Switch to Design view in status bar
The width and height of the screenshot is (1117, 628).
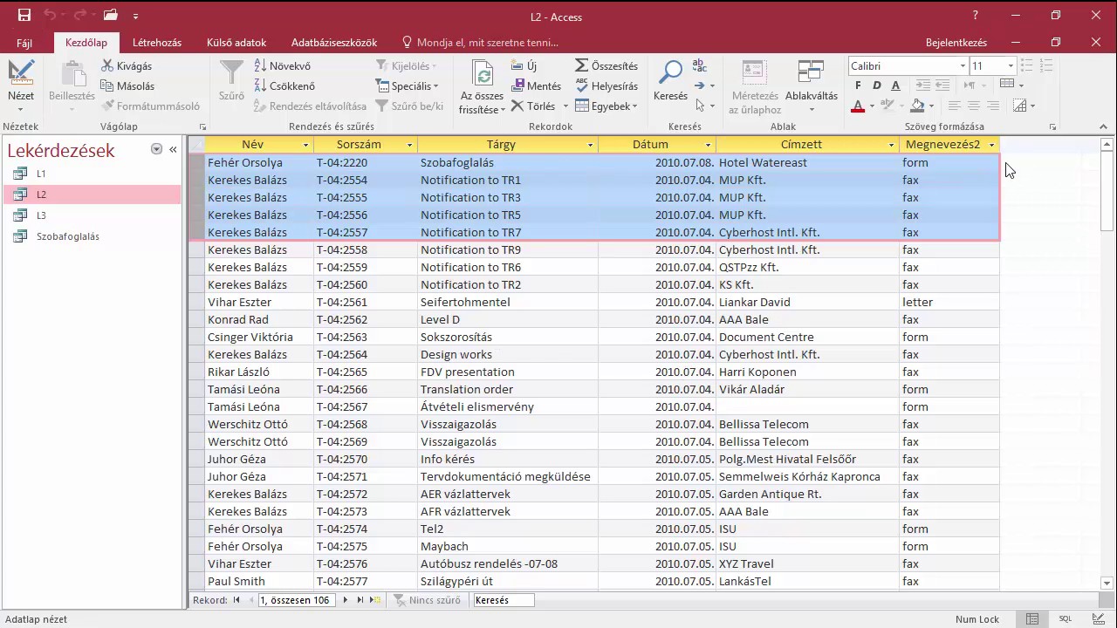pyautogui.click(x=1099, y=619)
